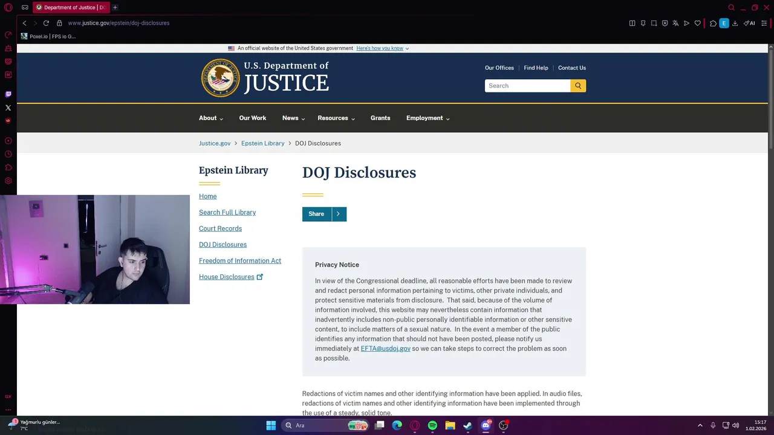Take a snapshot with capture icon
This screenshot has width=774, height=435.
654,23
